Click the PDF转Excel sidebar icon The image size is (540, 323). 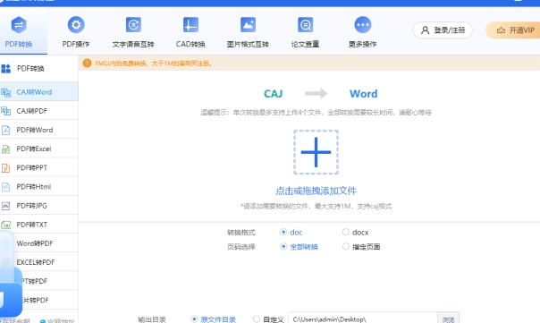coord(6,149)
